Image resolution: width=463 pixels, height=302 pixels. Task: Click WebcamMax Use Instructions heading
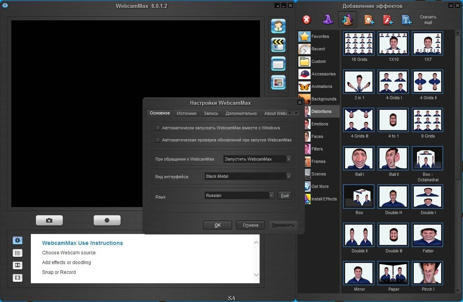pos(82,243)
